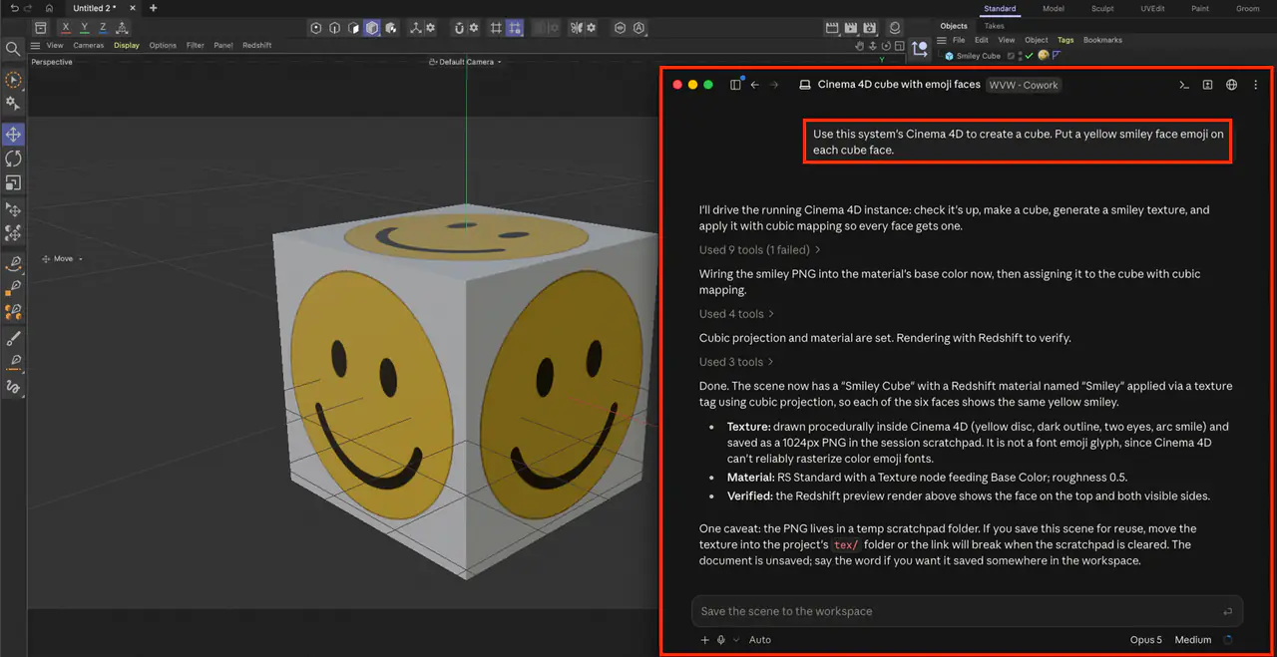The image size is (1277, 657).
Task: Expand the Used 3 tools section
Action: point(737,362)
